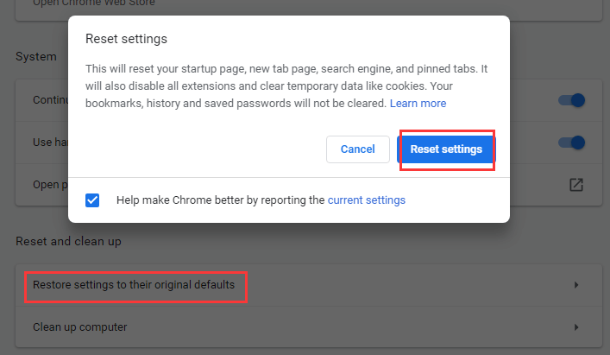This screenshot has width=610, height=355.
Task: Click the Help make Chrome better label text
Action: pyautogui.click(x=220, y=200)
